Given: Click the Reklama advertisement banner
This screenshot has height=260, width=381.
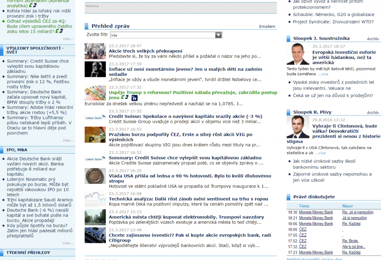Looking at the screenshot, I should point(180,8).
